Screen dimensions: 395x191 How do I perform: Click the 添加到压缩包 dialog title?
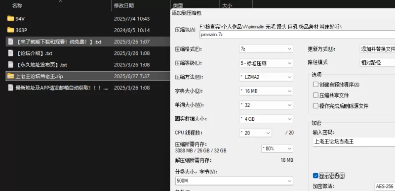[x=187, y=13]
